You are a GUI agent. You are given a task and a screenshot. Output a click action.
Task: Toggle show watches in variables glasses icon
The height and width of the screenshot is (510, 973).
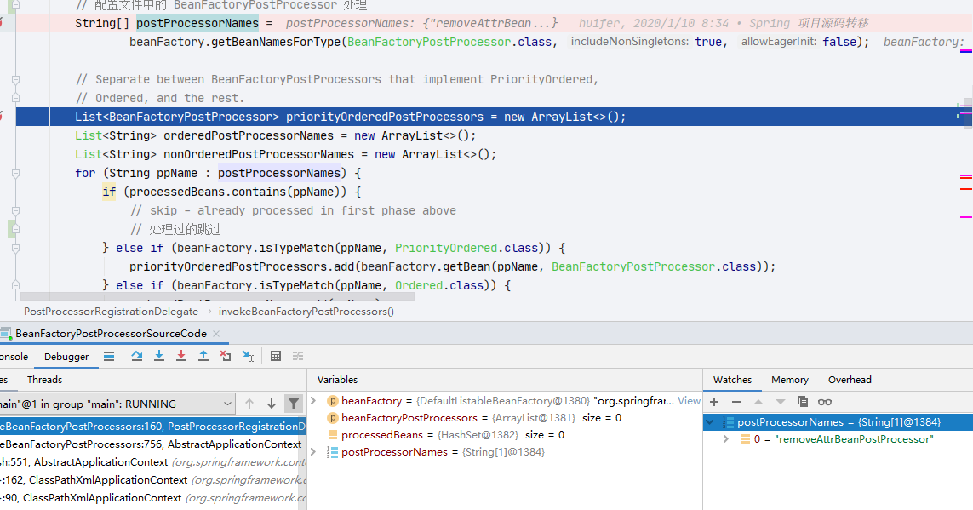825,401
